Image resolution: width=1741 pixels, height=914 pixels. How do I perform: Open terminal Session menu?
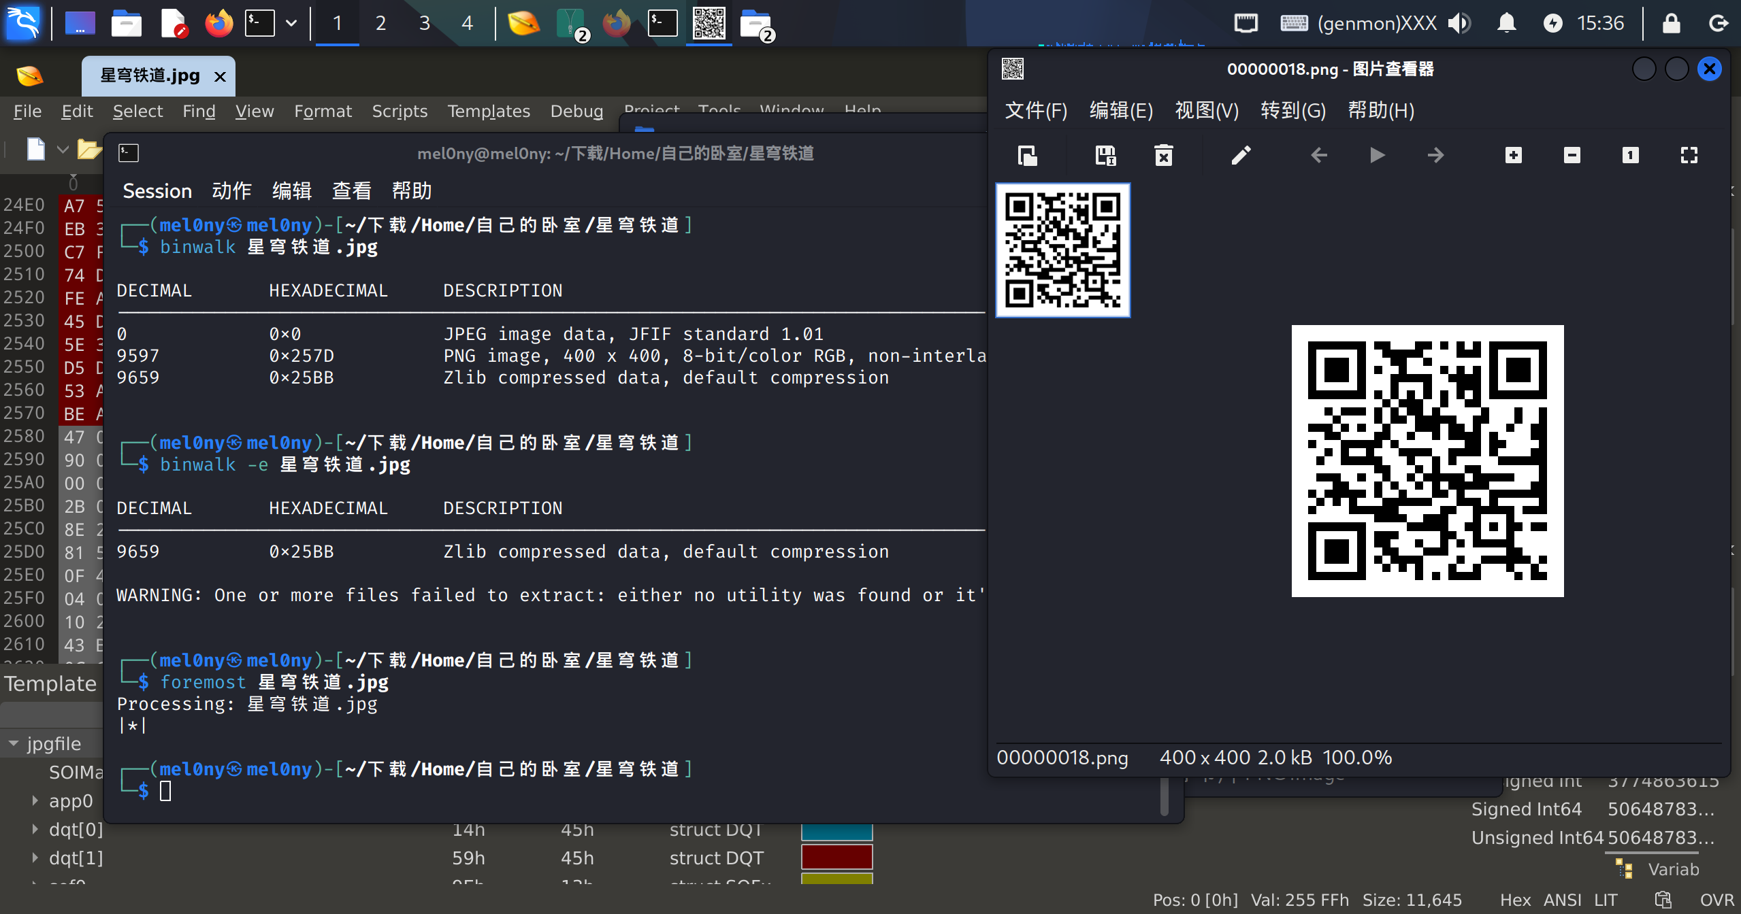157,191
